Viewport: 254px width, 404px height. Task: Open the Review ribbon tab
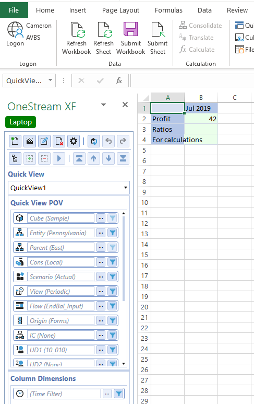point(237,10)
